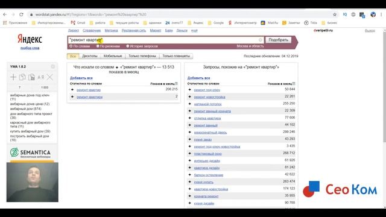
Task: Click 'Добавить все' in the left results
Action: coord(81,78)
